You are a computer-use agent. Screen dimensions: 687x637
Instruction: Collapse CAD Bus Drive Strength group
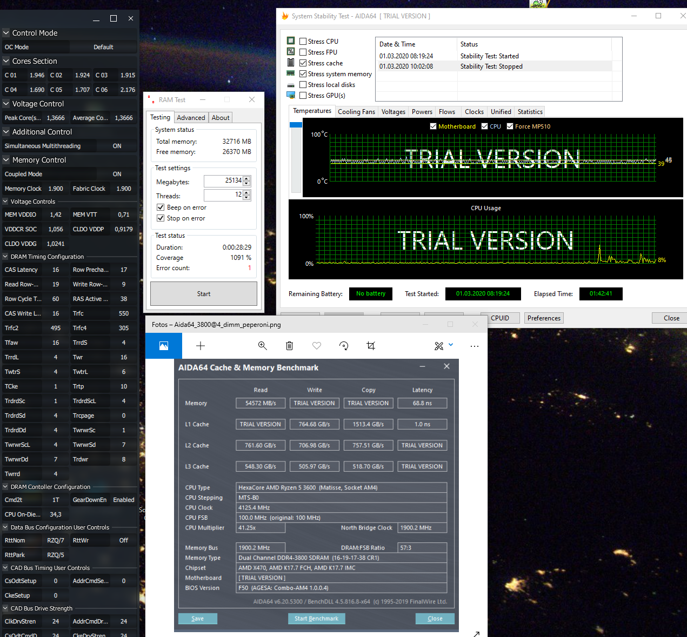[x=6, y=608]
